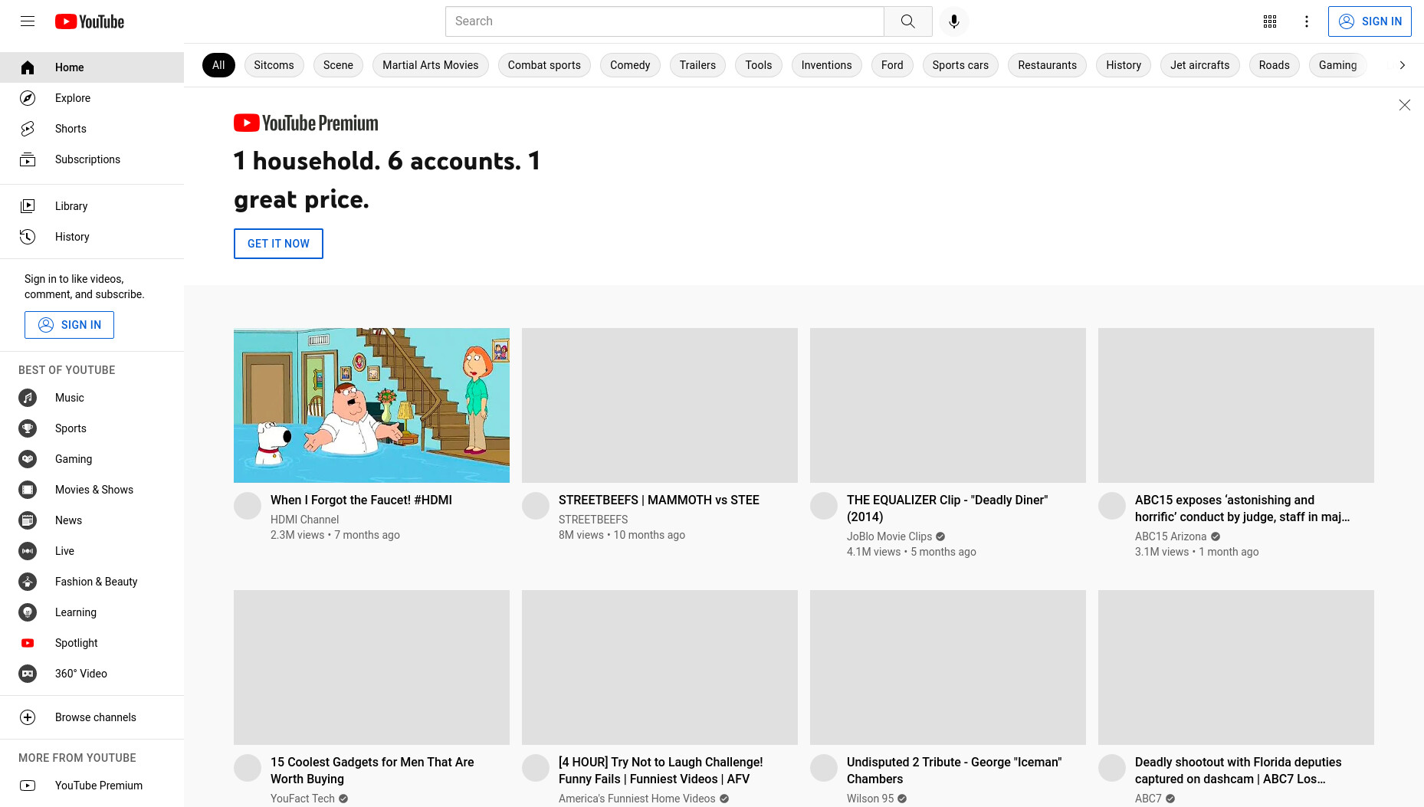Open the YouFact Tech channel link
This screenshot has height=807, width=1424.
coord(303,799)
